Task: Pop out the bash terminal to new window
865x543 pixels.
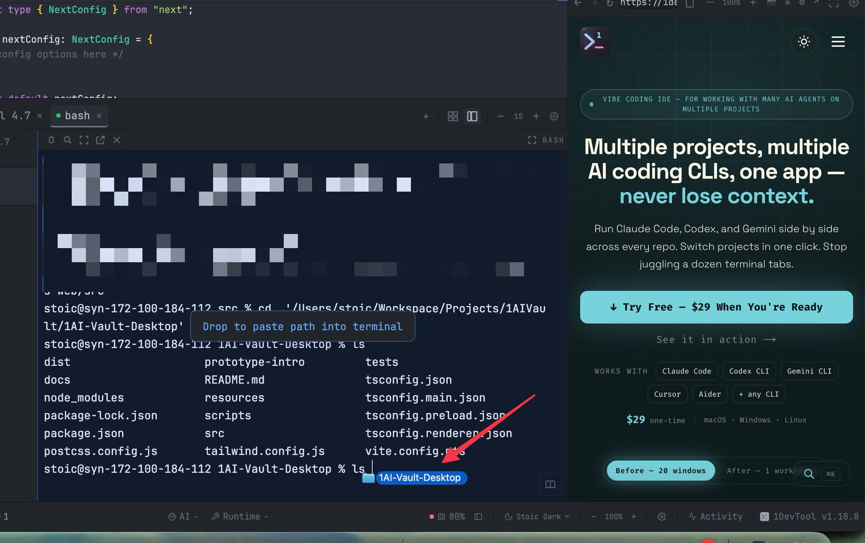Action: [x=100, y=140]
